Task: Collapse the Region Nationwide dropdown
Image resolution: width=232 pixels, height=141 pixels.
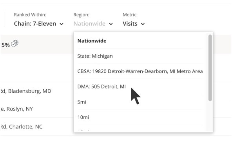Action: click(93, 24)
